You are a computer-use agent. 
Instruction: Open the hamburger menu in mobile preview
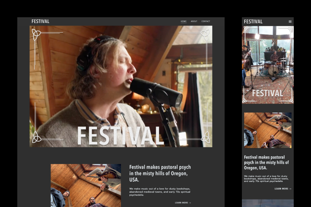click(290, 22)
